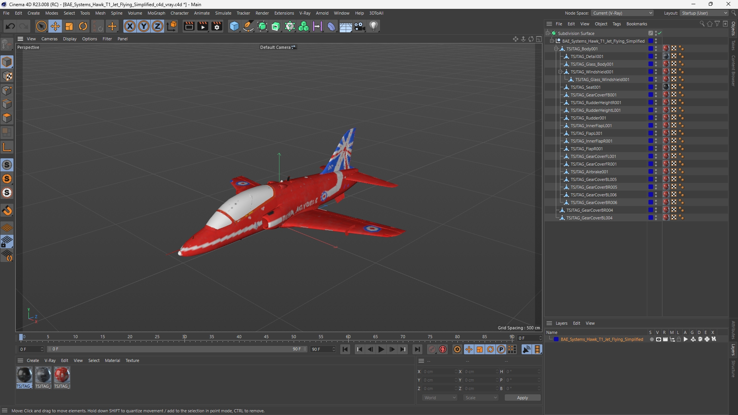Click Render View clapperboard icon

189,26
